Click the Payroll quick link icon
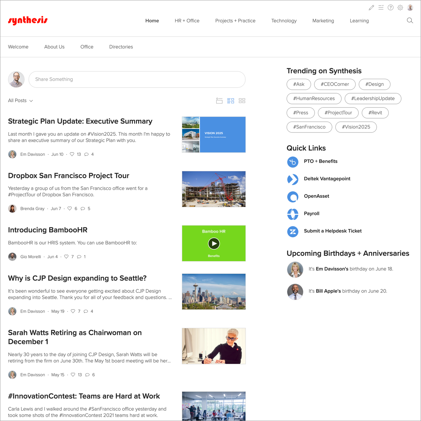This screenshot has height=421, width=421. tap(293, 214)
